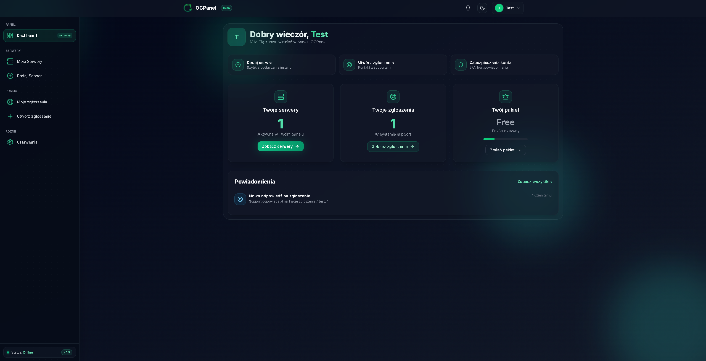
Task: Click the OGPanel logo icon
Action: pyautogui.click(x=187, y=8)
